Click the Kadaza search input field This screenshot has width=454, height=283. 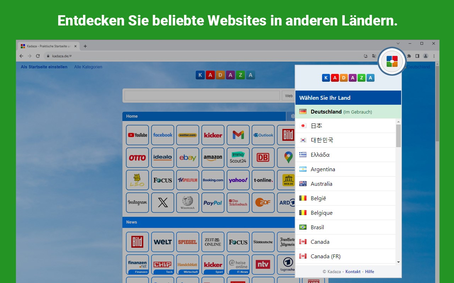tap(202, 96)
